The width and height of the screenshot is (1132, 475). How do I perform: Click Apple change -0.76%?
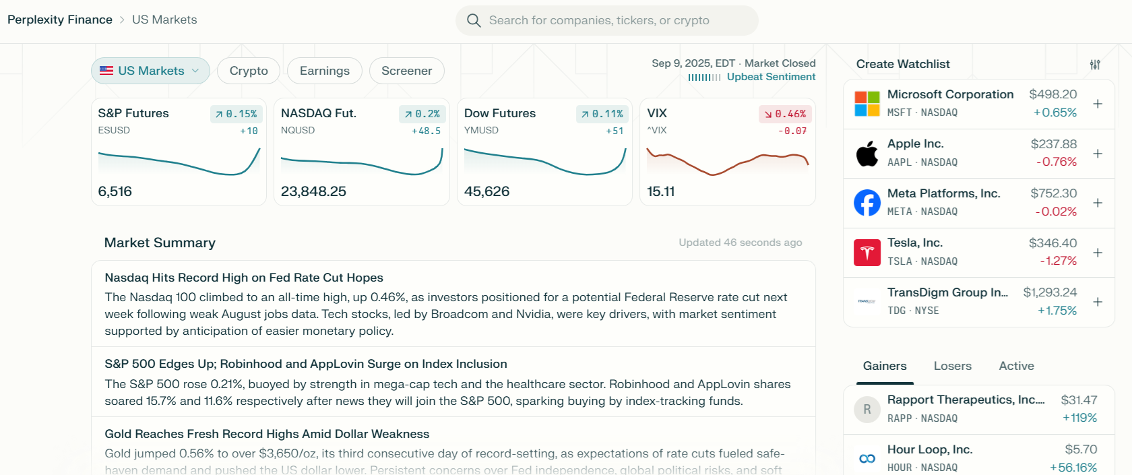pos(1057,162)
